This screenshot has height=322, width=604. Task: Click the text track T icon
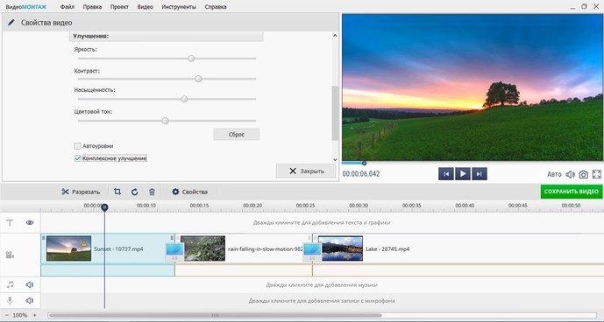pyautogui.click(x=10, y=223)
